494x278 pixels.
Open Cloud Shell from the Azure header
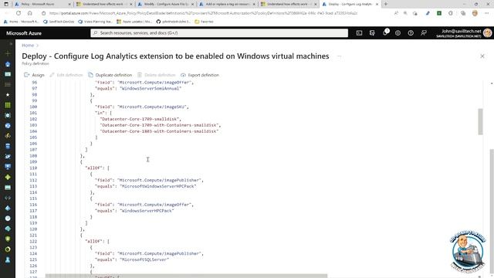tap(359, 32)
